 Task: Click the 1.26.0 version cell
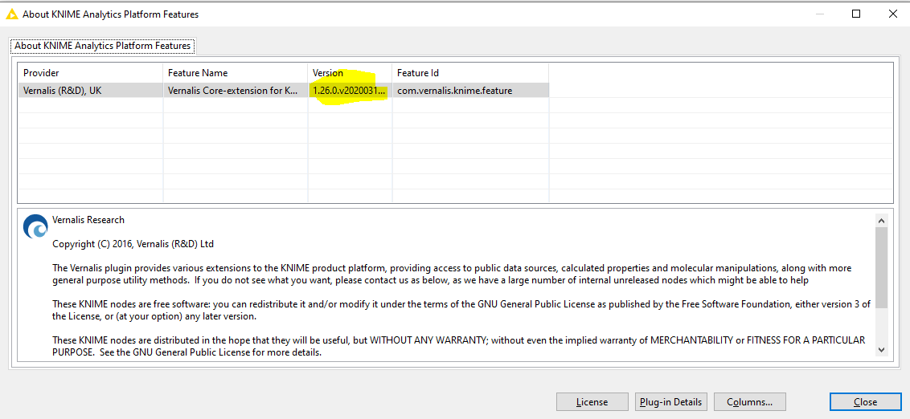point(350,91)
